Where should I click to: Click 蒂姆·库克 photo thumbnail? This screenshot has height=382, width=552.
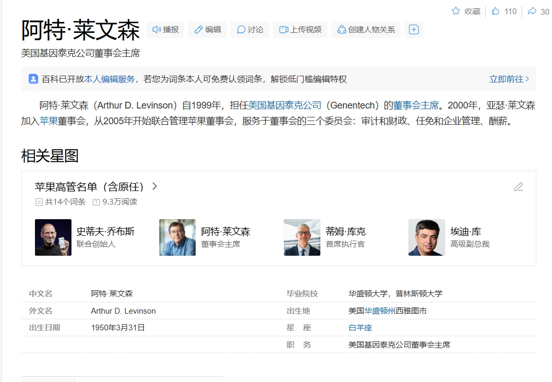click(x=302, y=237)
